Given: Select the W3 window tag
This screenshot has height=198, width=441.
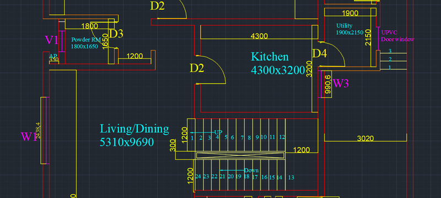Looking at the screenshot, I should click(341, 84).
